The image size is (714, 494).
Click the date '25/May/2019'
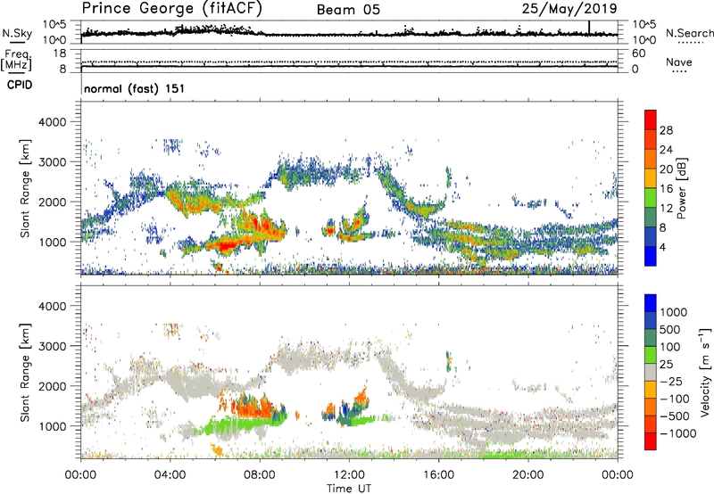point(569,8)
